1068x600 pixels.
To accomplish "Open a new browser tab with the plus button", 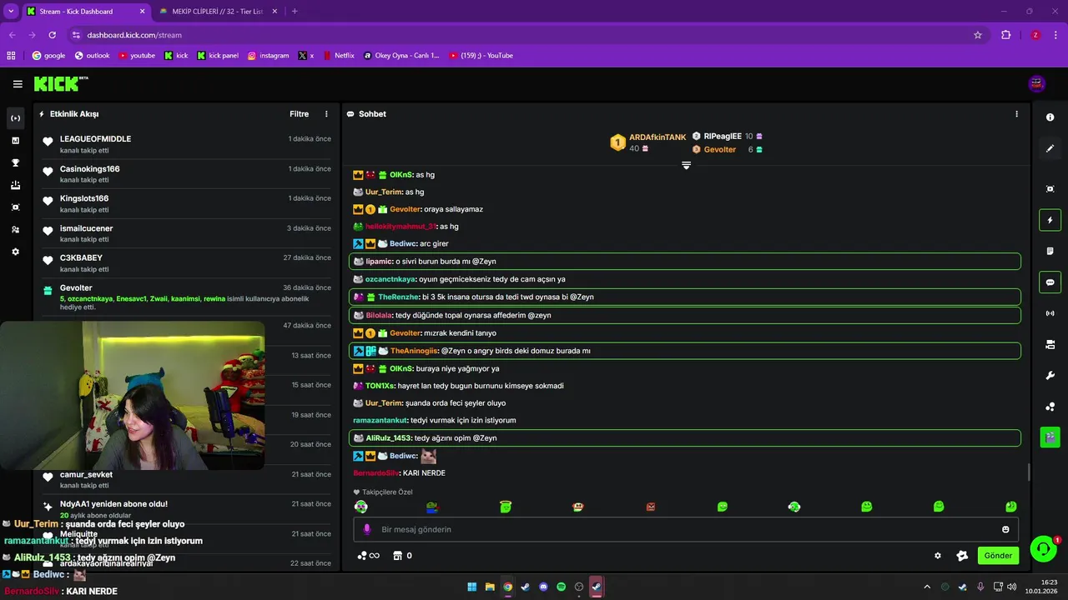I will click(x=295, y=12).
